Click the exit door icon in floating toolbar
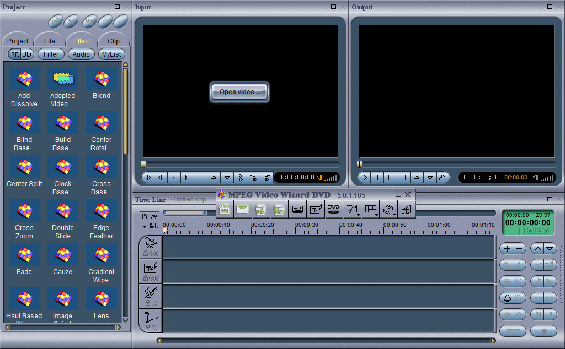The width and height of the screenshot is (565, 349). pyautogui.click(x=407, y=209)
